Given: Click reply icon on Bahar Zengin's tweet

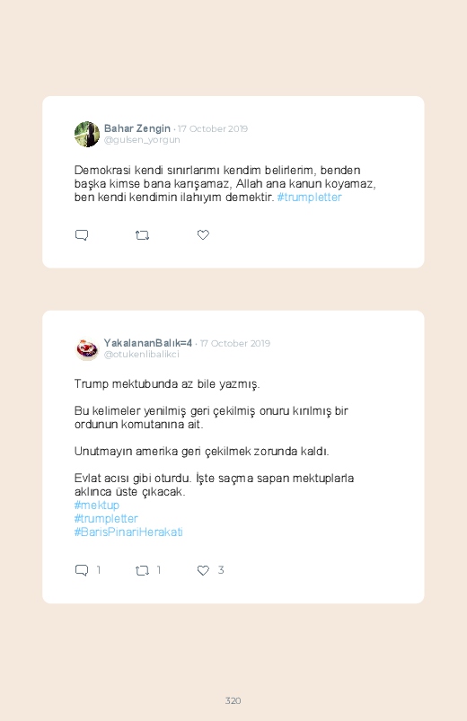Looking at the screenshot, I should 82,235.
